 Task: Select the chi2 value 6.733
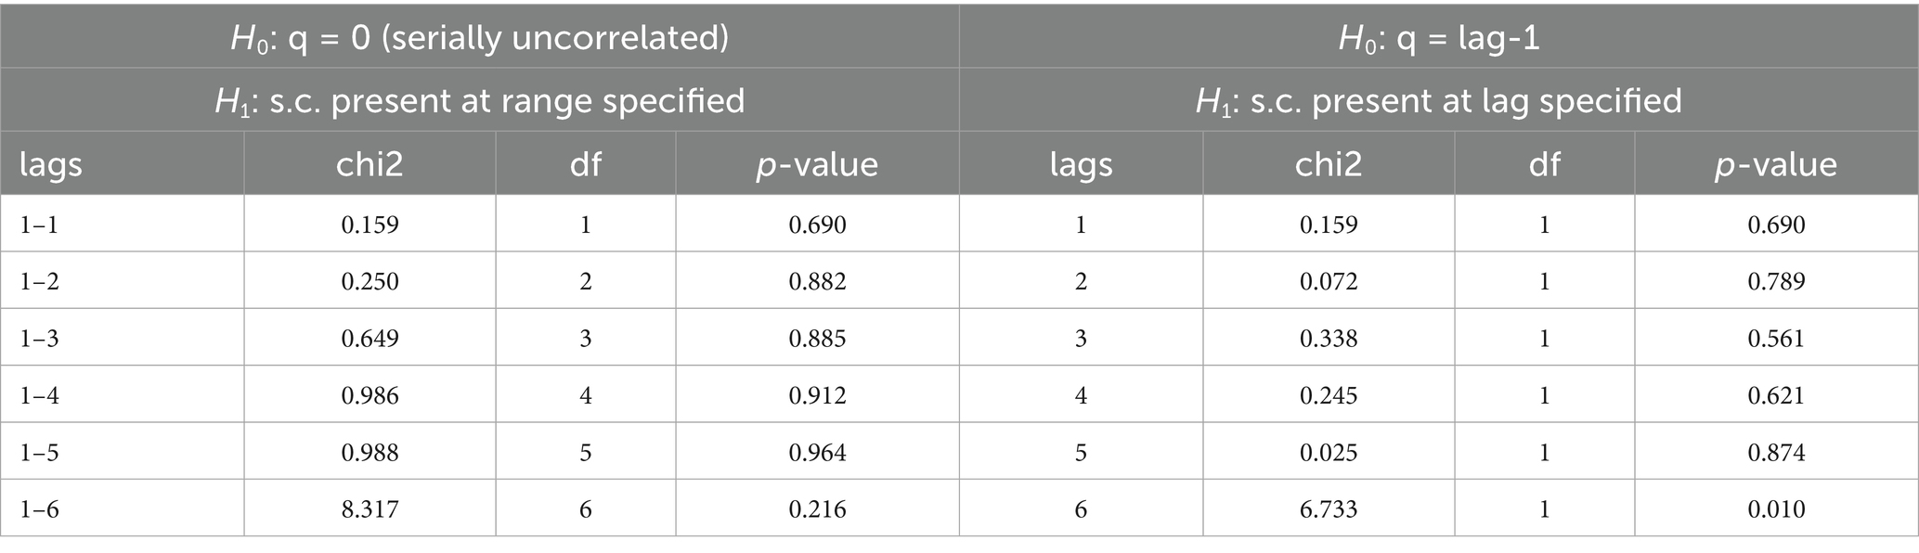click(1328, 509)
